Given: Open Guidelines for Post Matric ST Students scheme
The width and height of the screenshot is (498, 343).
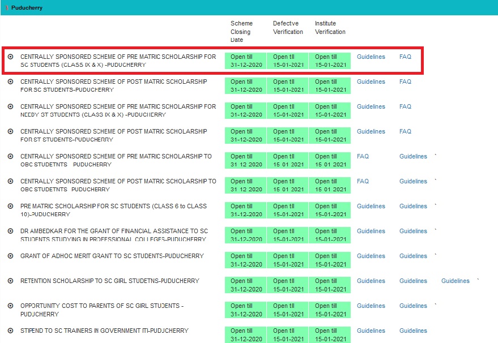Looking at the screenshot, I should tap(371, 131).
